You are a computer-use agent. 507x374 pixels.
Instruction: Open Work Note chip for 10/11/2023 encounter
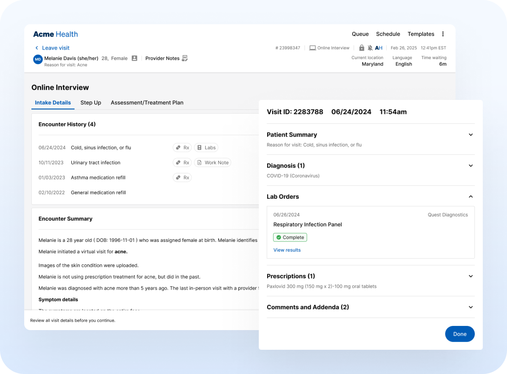(213, 163)
